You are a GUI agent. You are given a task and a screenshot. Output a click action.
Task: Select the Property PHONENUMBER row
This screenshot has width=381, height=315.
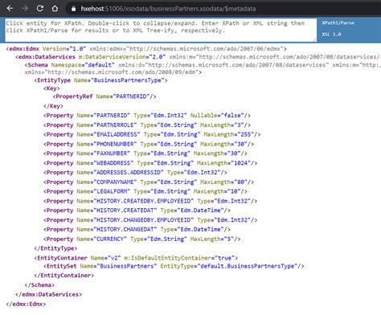(x=149, y=144)
